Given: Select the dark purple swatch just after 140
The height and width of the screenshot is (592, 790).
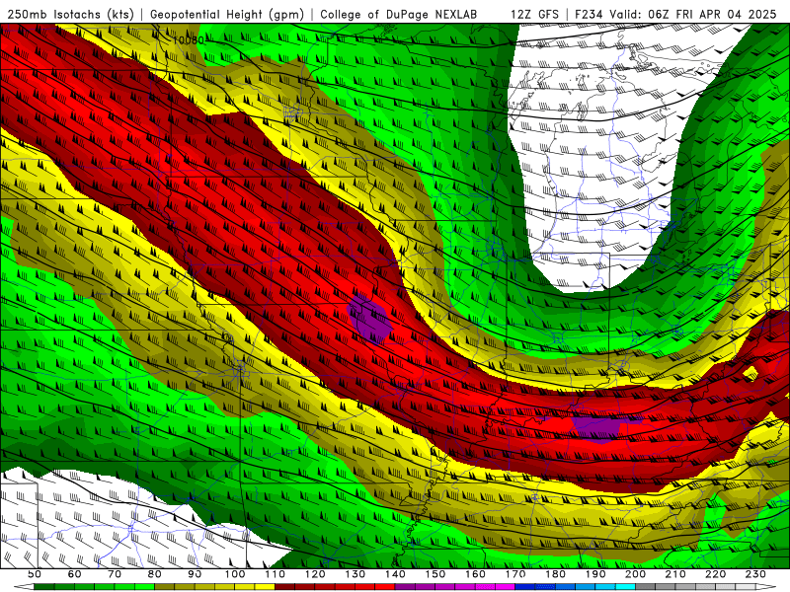Looking at the screenshot, I should coord(406,587).
